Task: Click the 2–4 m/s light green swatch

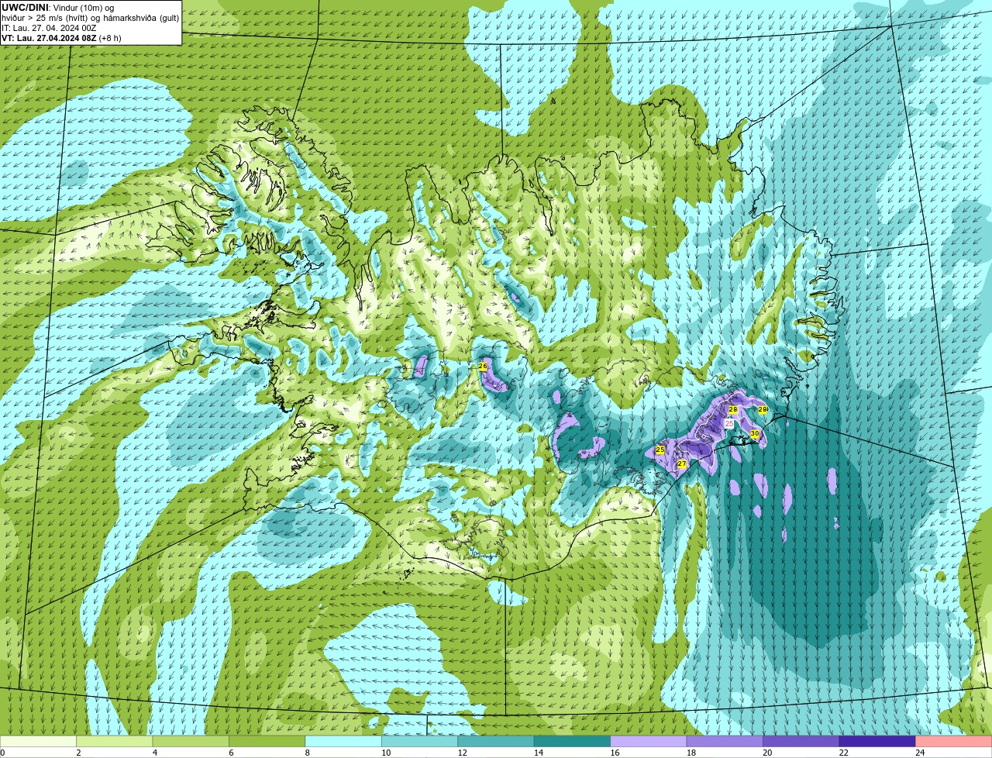Action: tap(115, 742)
